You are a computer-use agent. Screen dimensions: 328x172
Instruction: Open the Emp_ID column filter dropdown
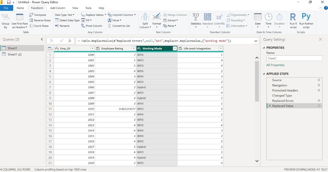(x=92, y=49)
